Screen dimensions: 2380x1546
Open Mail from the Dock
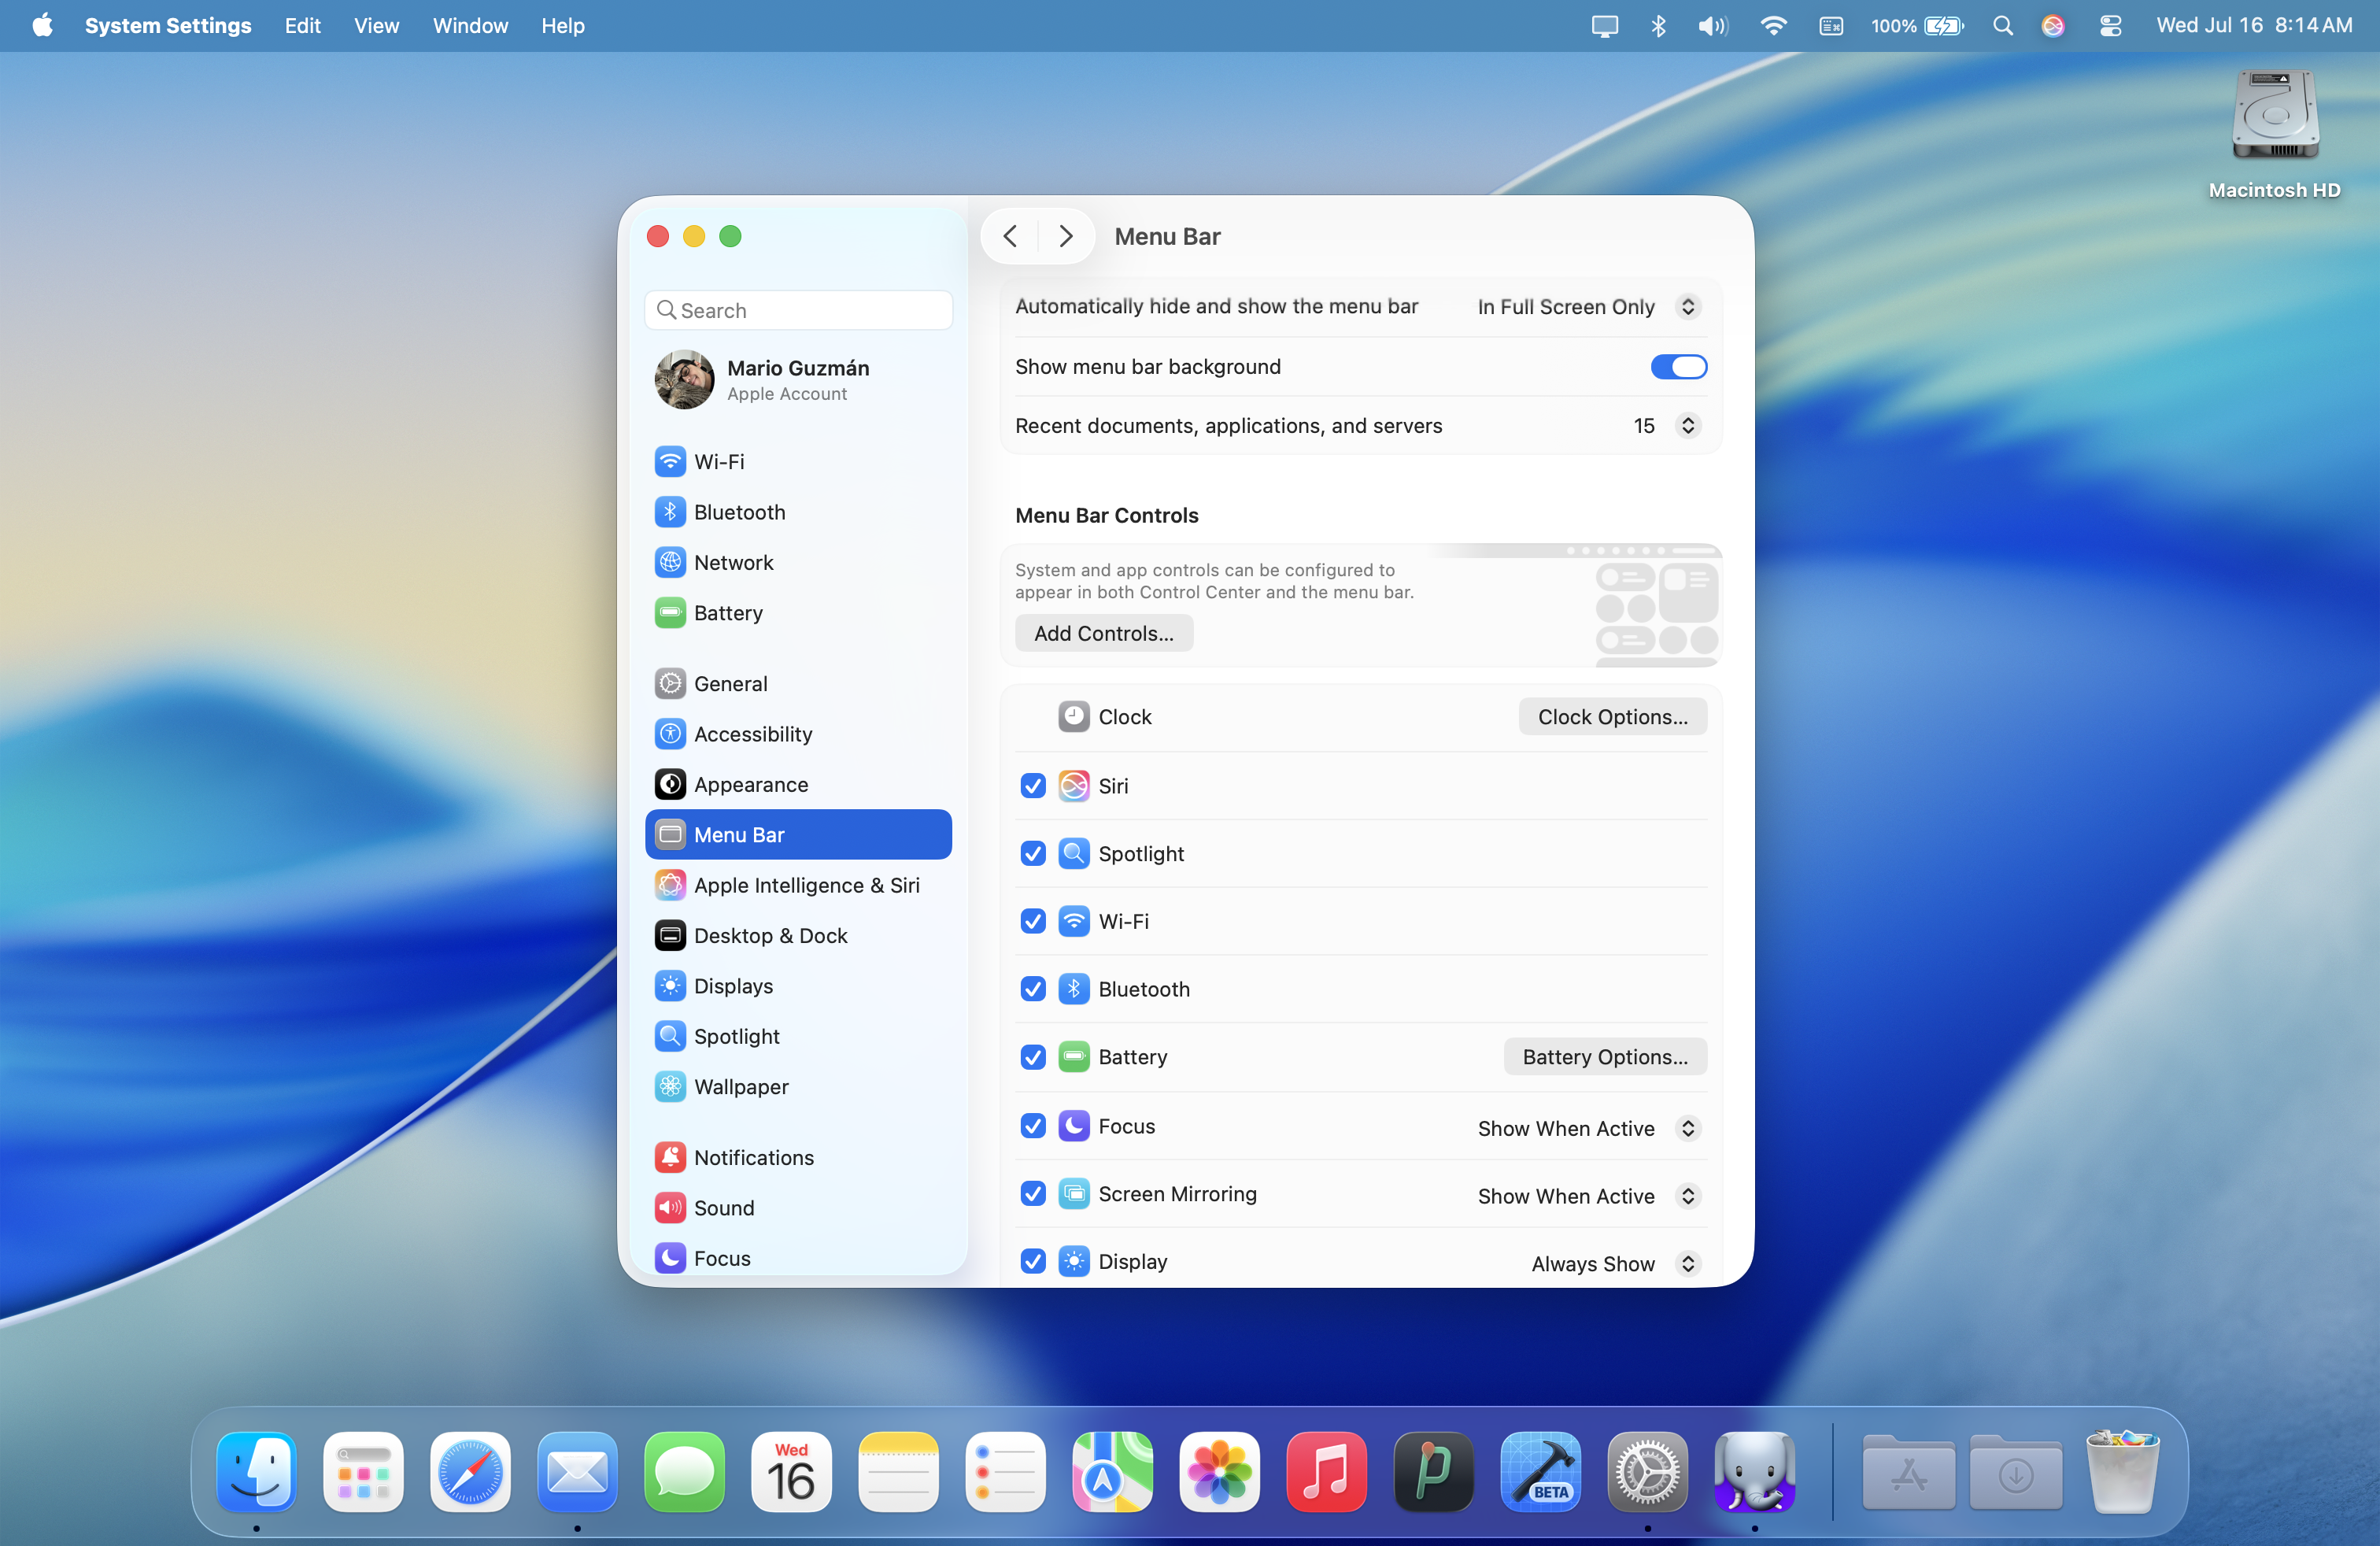click(577, 1472)
